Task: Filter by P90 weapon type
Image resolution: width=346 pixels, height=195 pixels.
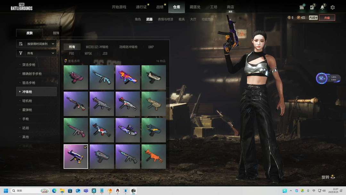Action: 71,54
